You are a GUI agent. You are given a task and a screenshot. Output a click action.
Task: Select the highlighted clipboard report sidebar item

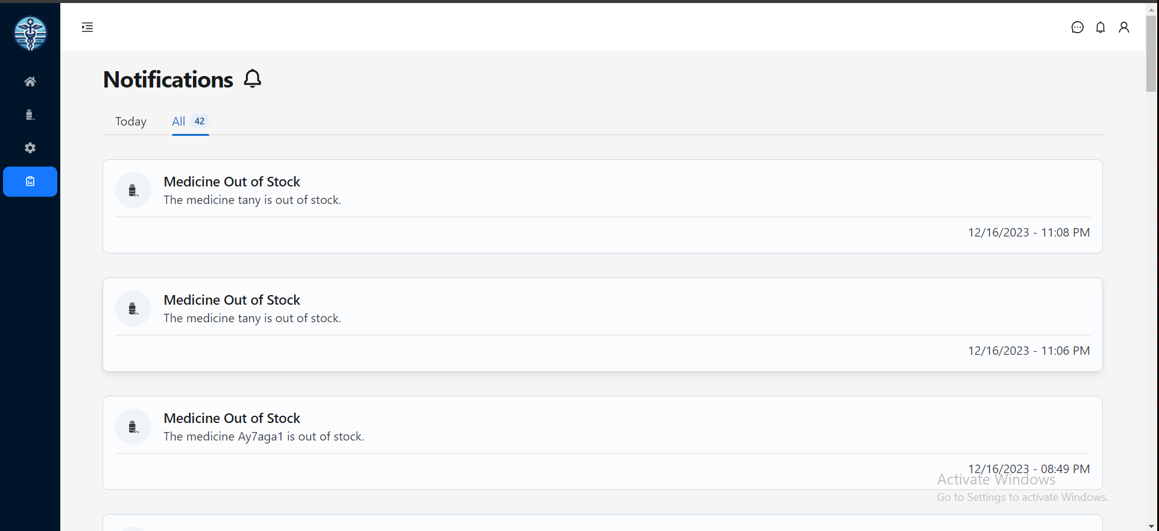30,182
